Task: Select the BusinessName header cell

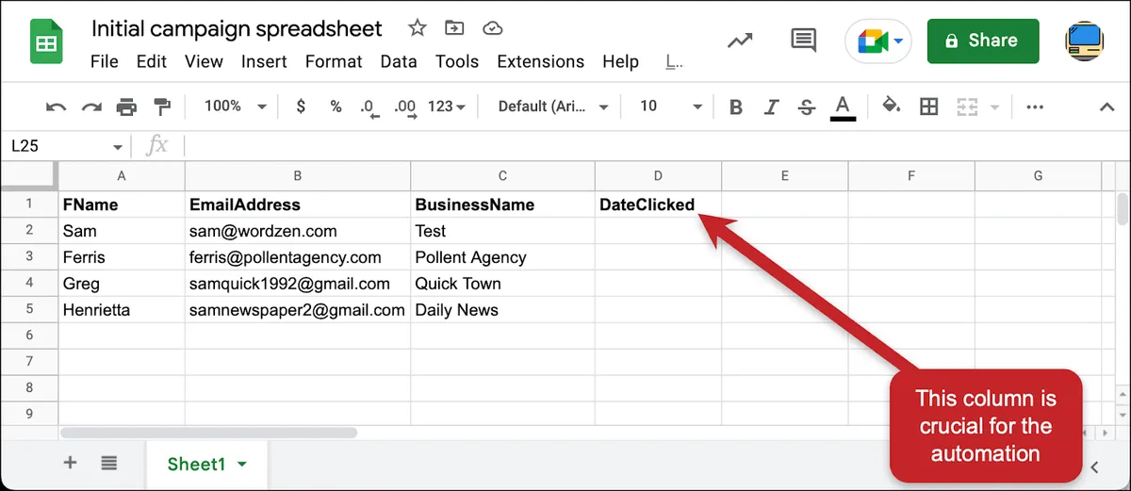Action: pyautogui.click(x=502, y=205)
